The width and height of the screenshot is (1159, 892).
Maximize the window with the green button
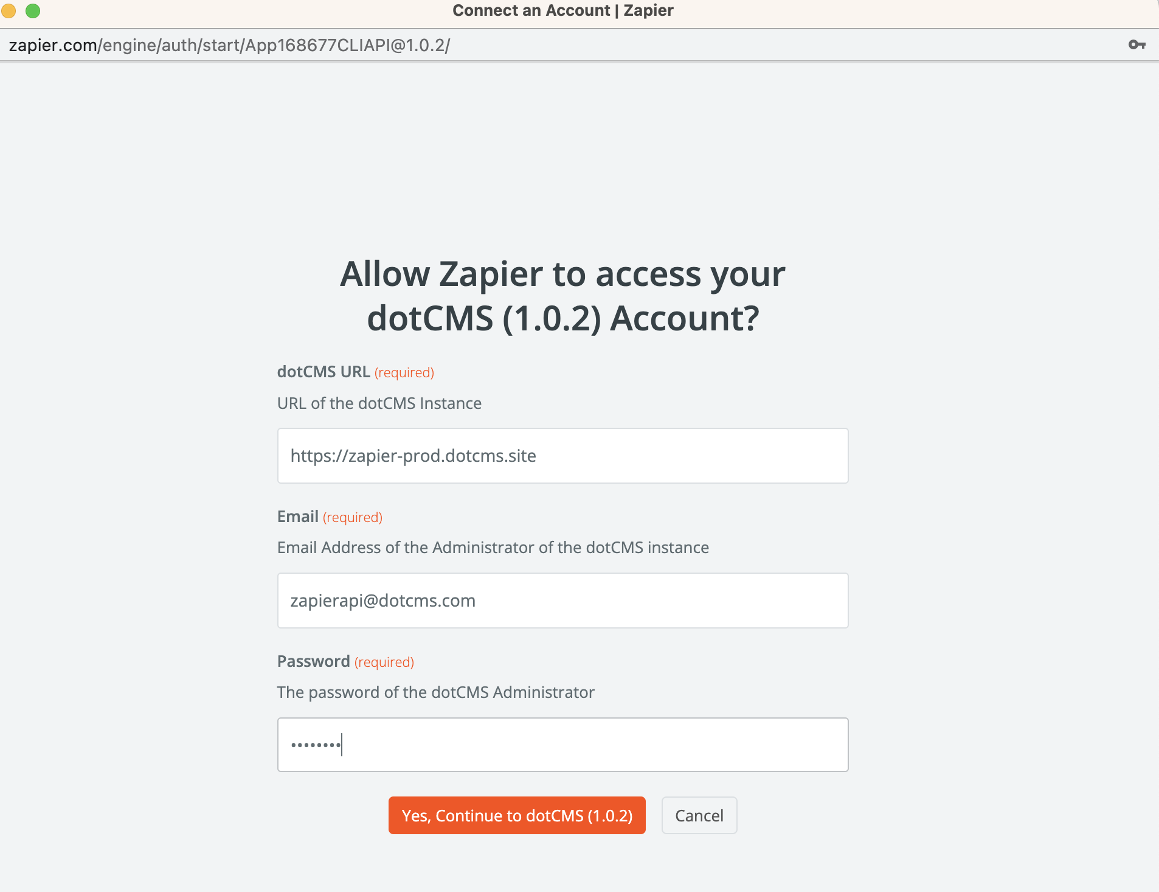pos(33,11)
